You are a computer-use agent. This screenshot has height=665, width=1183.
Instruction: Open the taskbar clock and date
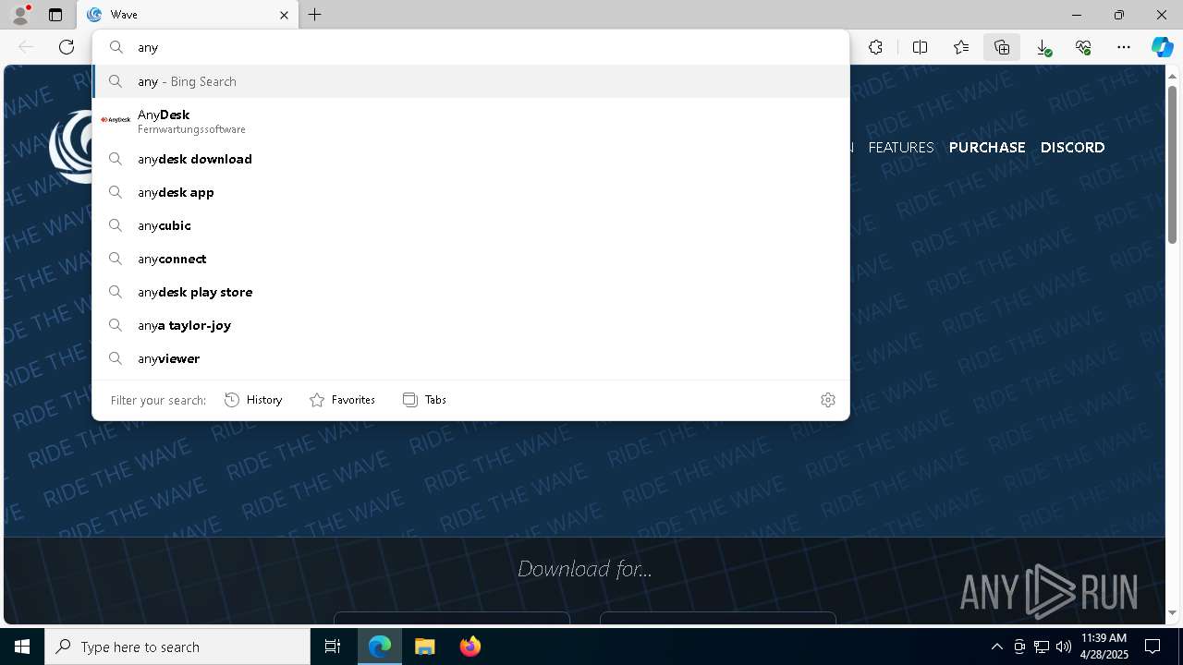(1104, 647)
